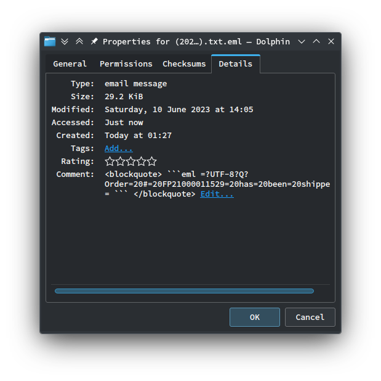Confirm with the OK button
This screenshot has width=381, height=381.
(255, 317)
